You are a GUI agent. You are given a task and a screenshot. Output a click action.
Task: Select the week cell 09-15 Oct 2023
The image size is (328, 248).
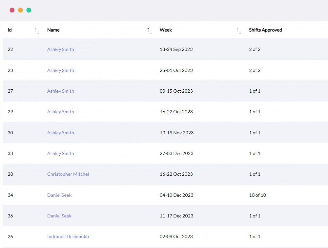tap(176, 91)
